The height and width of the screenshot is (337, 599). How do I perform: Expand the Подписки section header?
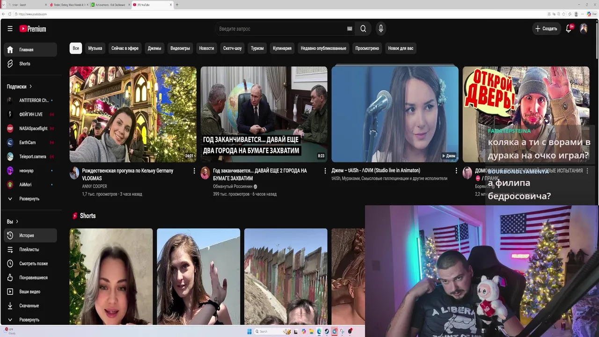pyautogui.click(x=19, y=87)
